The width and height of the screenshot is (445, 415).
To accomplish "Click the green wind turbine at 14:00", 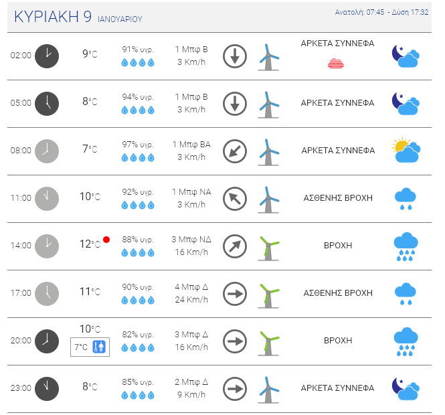I will point(268,248).
